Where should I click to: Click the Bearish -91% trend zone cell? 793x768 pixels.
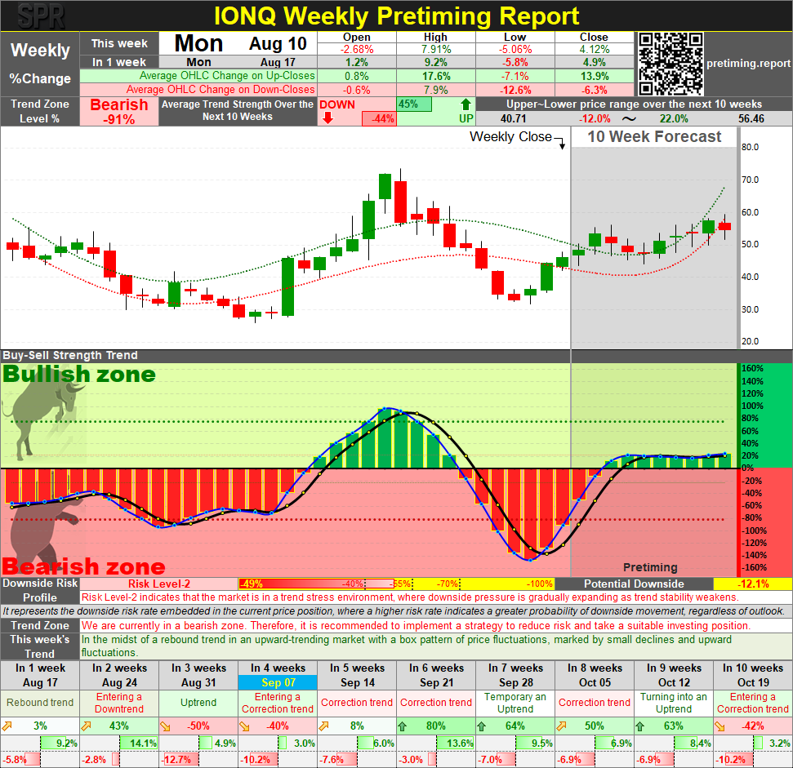119,112
